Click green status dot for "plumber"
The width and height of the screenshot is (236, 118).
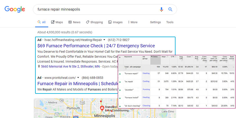tap(120, 90)
